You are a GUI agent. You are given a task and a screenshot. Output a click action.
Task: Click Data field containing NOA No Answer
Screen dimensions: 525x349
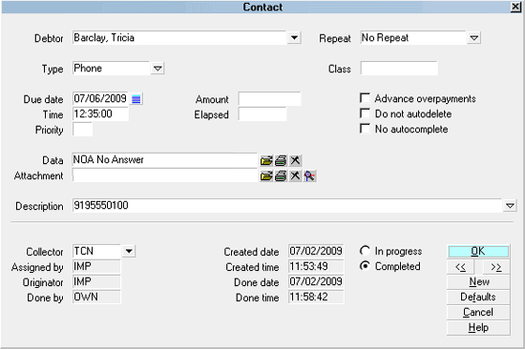(165, 160)
